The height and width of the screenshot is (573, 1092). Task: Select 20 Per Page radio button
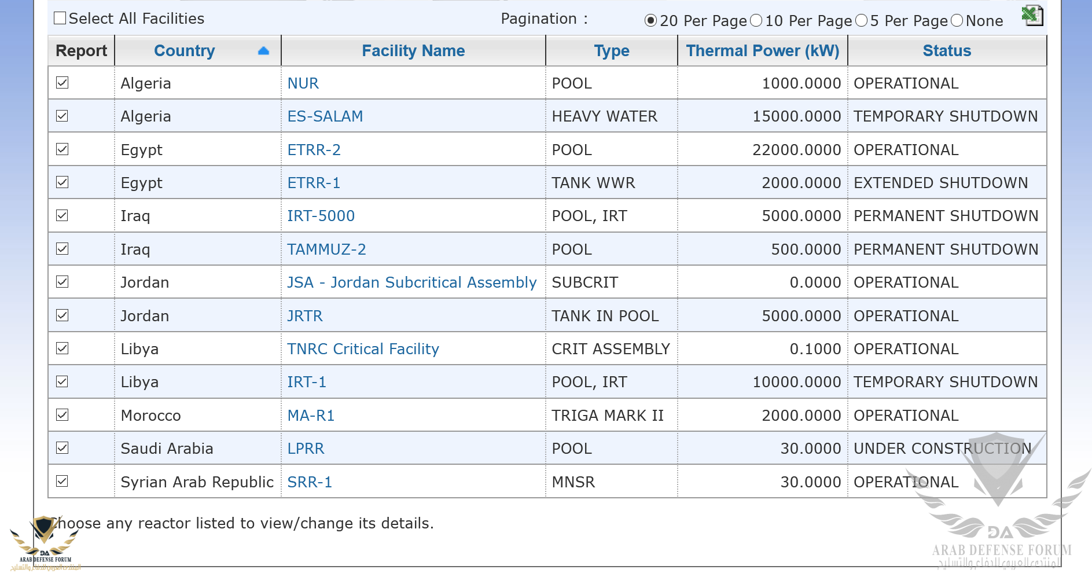[x=651, y=21]
